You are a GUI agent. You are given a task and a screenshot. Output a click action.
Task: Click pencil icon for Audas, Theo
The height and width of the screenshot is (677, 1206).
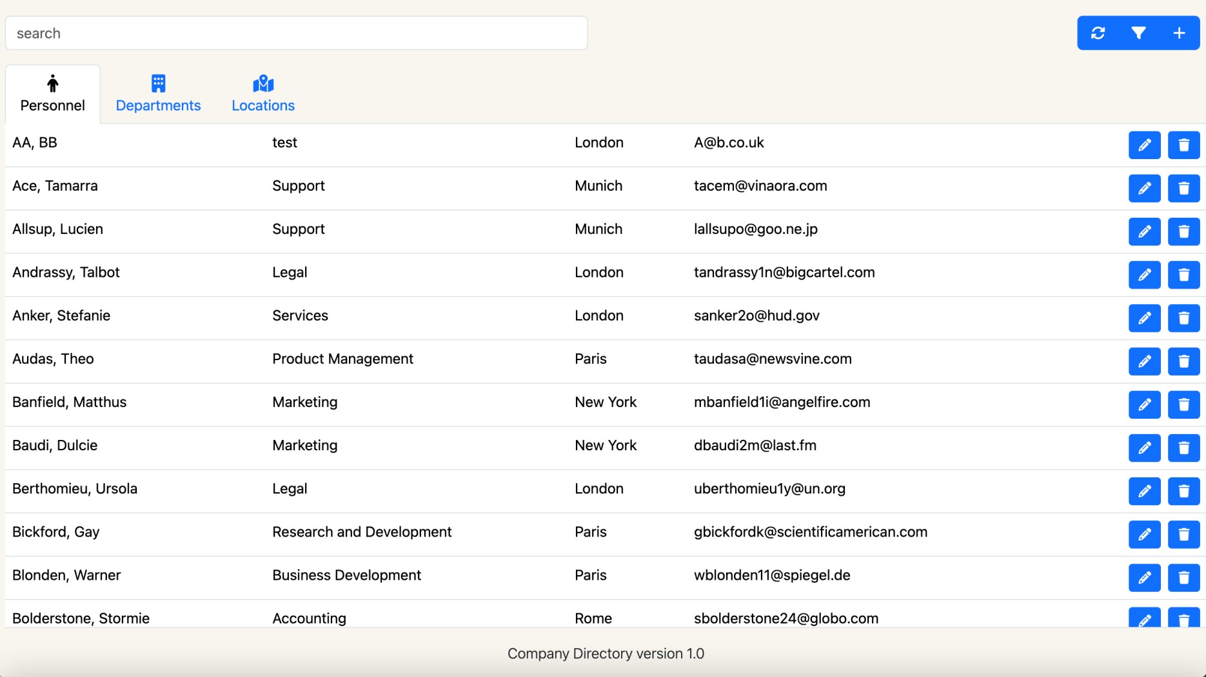pos(1144,361)
